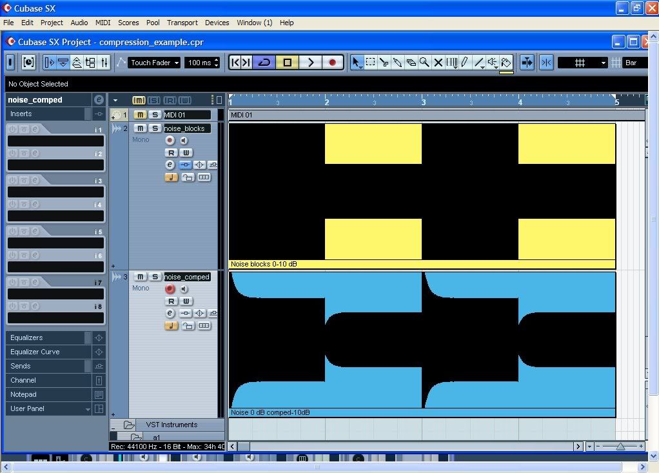Viewport: 659px width, 473px height.
Task: Select the Erase tool
Action: pyautogui.click(x=411, y=63)
